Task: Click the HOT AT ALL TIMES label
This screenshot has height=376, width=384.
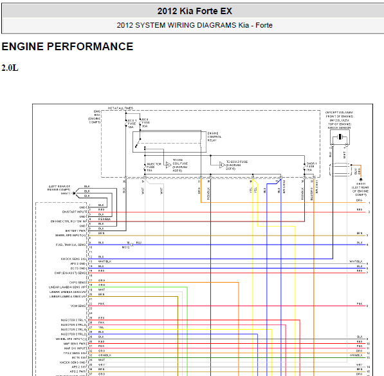Action: (120, 108)
